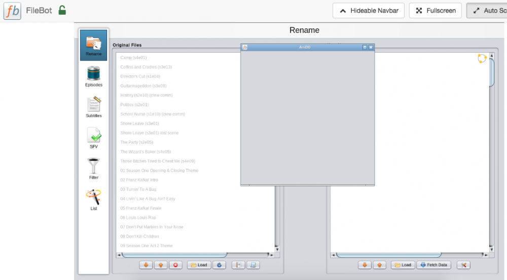The width and height of the screenshot is (507, 280).
Task: Open the List panel
Action: [93, 199]
